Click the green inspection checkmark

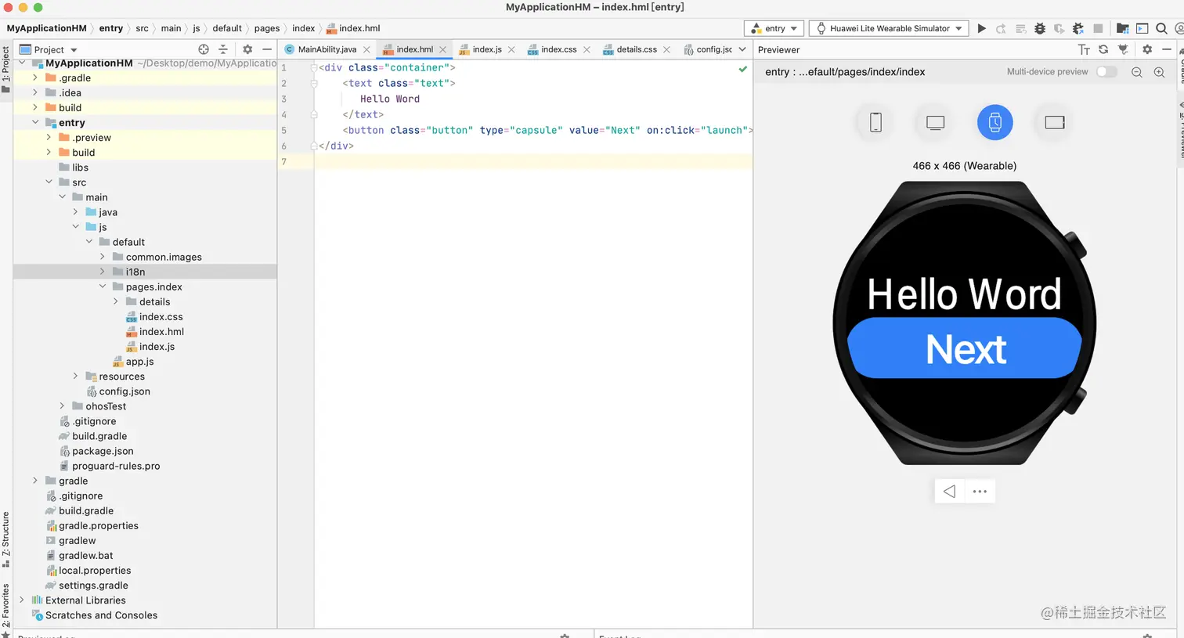742,69
